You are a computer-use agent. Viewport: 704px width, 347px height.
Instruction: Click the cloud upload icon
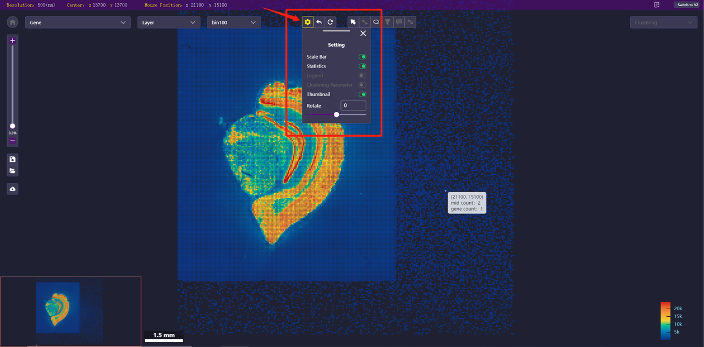[x=13, y=189]
